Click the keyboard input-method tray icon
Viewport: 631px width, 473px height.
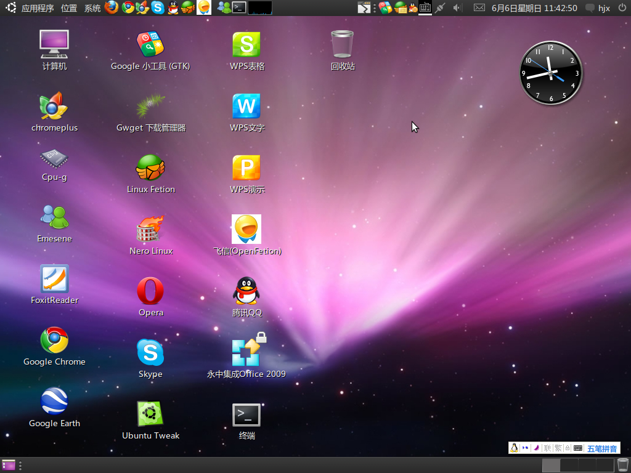point(425,7)
